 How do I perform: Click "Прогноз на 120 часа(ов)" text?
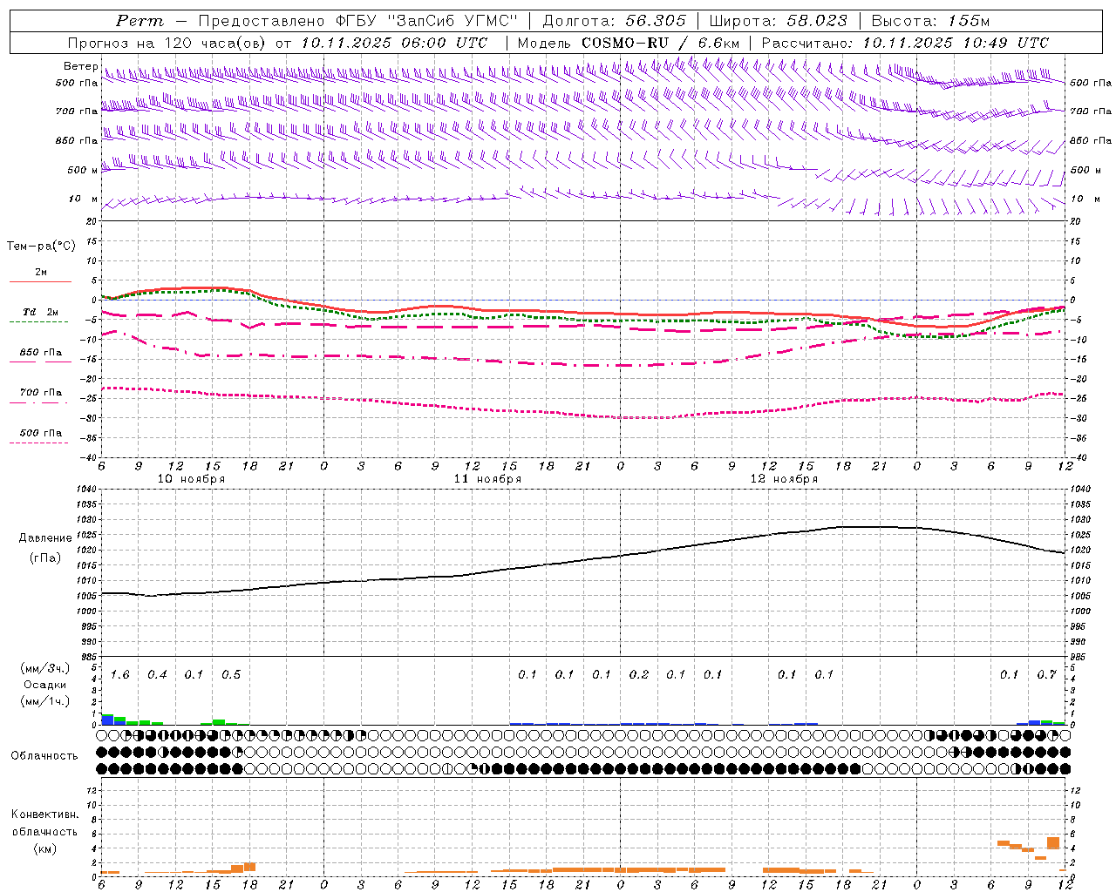tap(168, 43)
